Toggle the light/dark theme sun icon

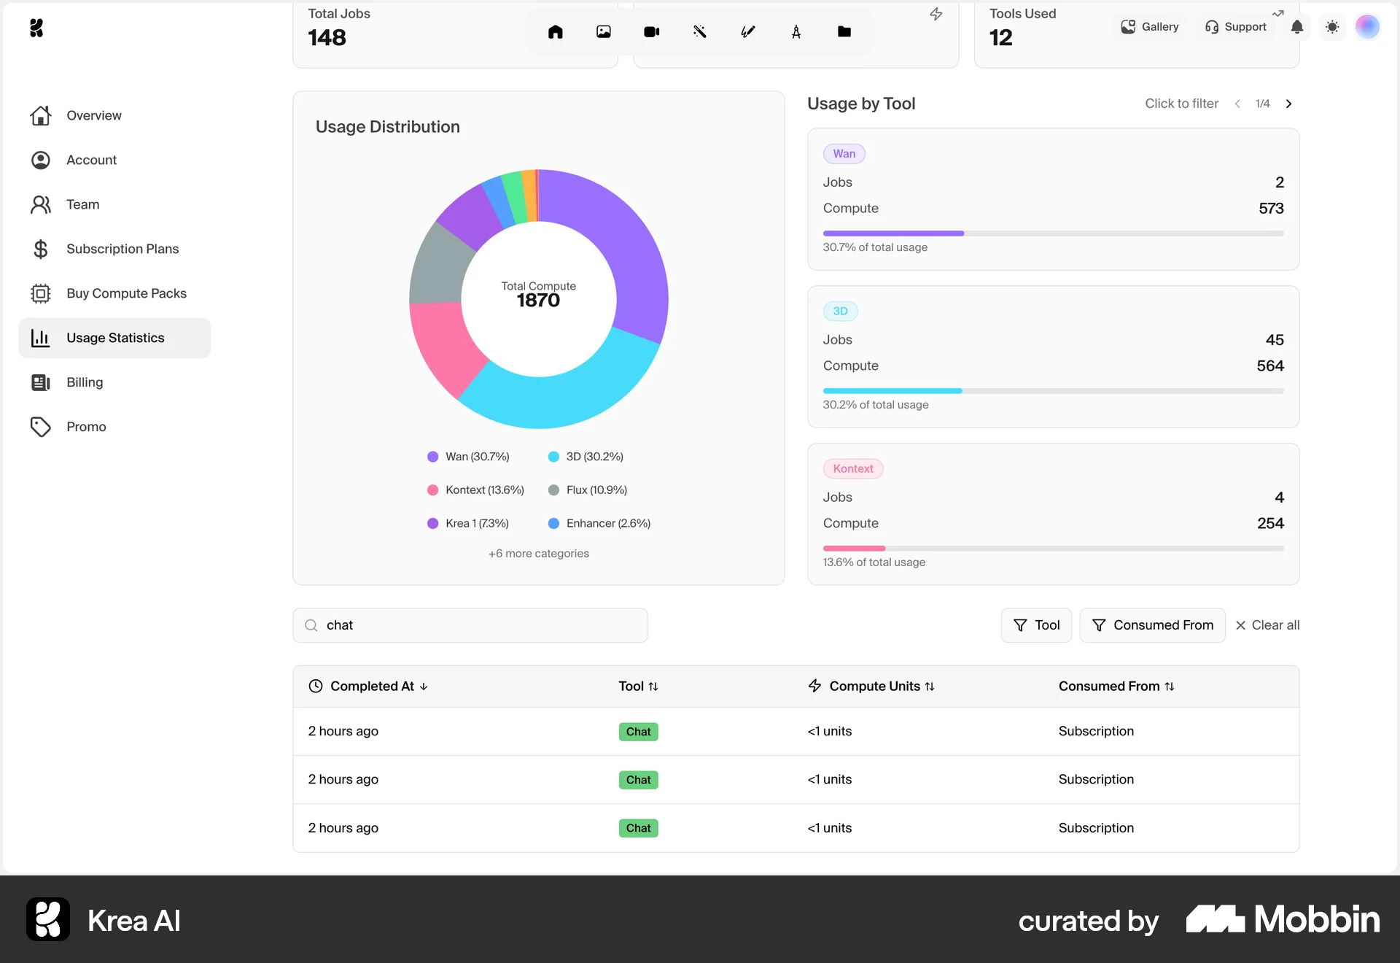point(1333,27)
